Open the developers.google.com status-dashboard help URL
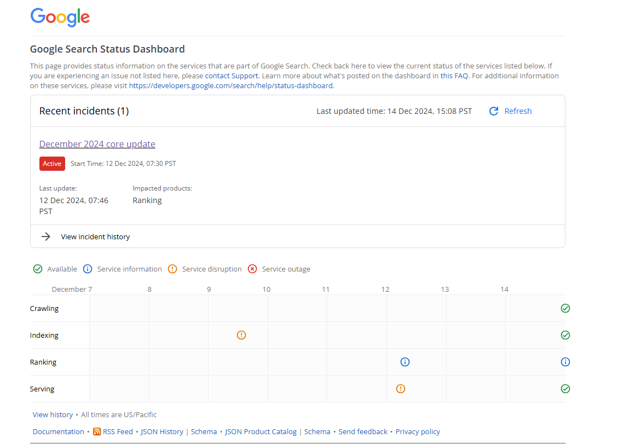Image resolution: width=641 pixels, height=444 pixels. point(231,85)
